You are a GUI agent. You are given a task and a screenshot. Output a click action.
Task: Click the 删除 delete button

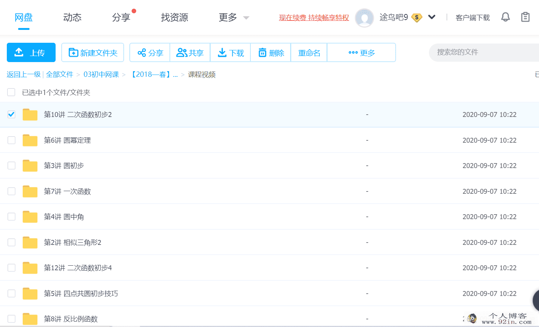[270, 53]
